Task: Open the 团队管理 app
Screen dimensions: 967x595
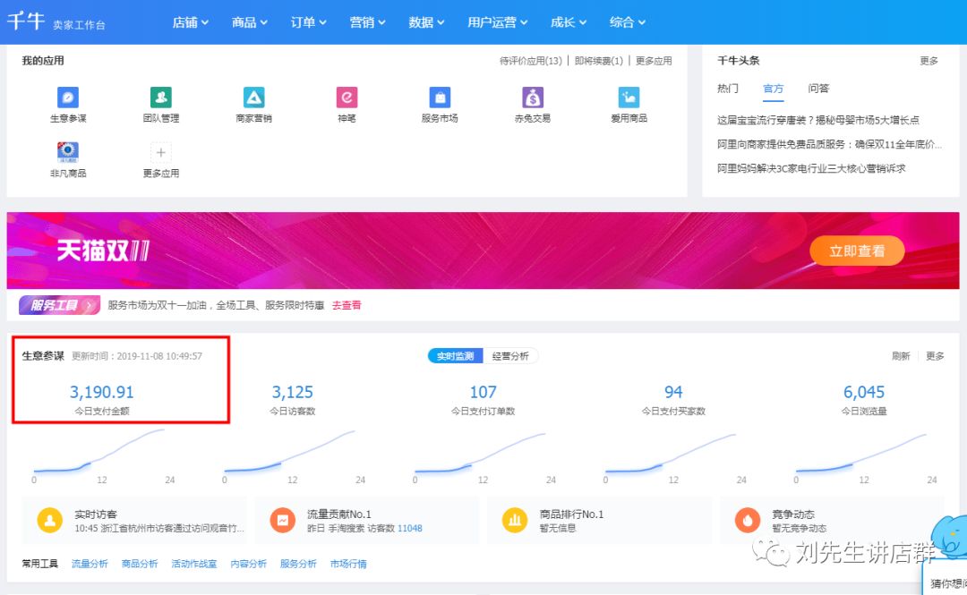Action: tap(161, 98)
